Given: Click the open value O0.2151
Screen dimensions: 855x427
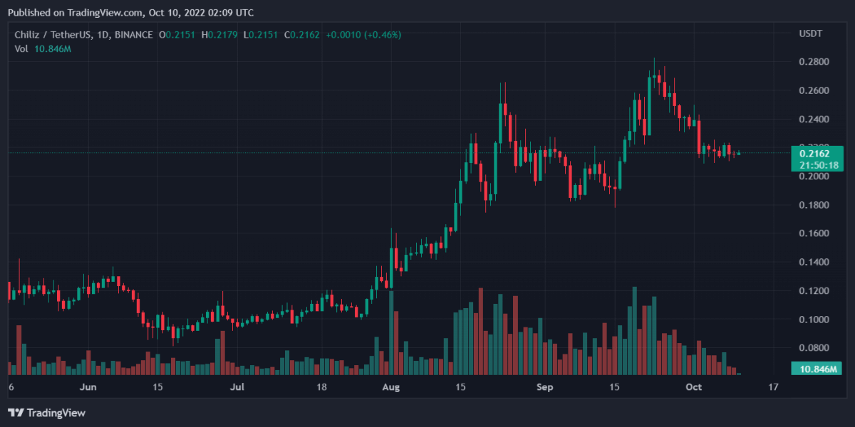Looking at the screenshot, I should (177, 34).
